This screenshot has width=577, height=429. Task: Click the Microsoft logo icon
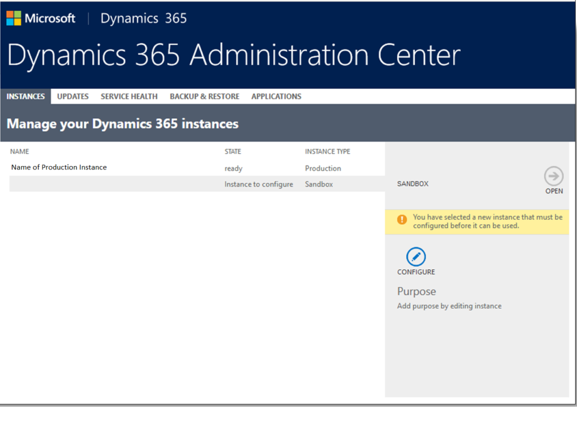pyautogui.click(x=14, y=18)
